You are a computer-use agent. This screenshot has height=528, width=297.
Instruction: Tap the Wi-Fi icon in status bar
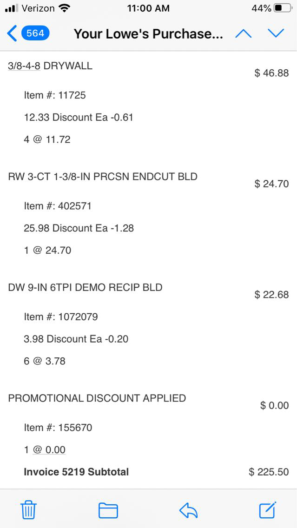65,8
